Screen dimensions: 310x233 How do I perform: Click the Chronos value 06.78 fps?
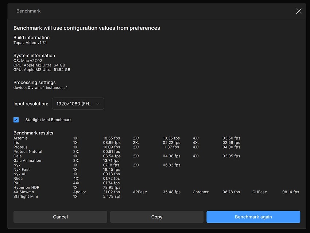pos(231,192)
